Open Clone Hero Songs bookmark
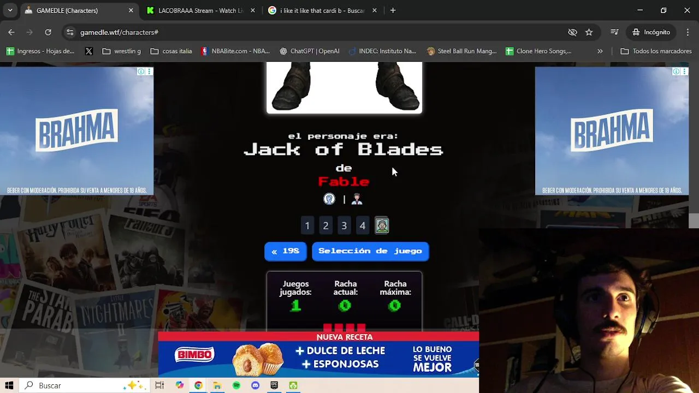Viewport: 699px width, 393px height. click(x=538, y=51)
